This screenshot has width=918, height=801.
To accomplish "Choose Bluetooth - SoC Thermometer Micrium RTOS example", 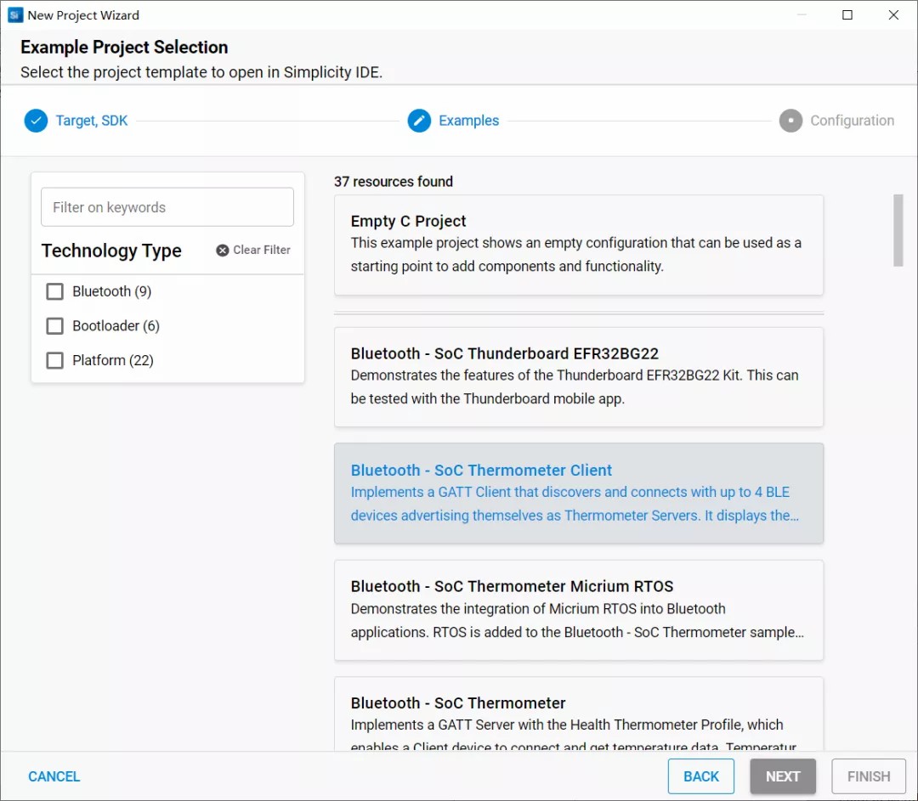I will click(x=579, y=610).
